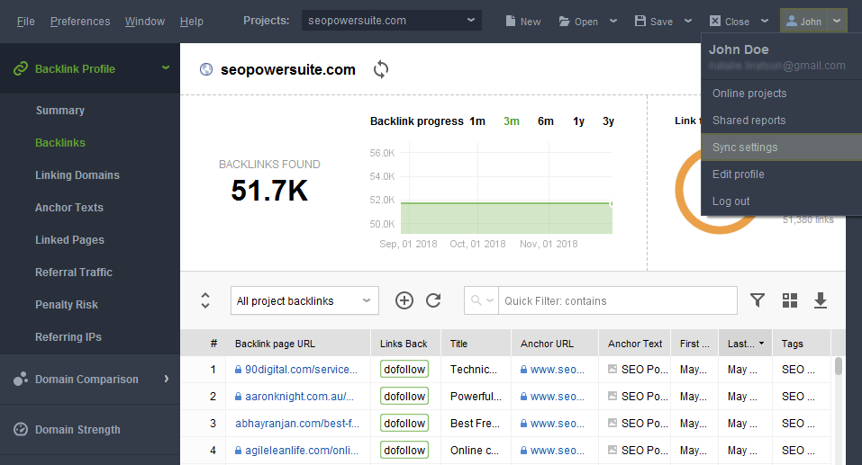This screenshot has width=862, height=465.
Task: Open the advanced filter funnel icon
Action: coord(758,300)
